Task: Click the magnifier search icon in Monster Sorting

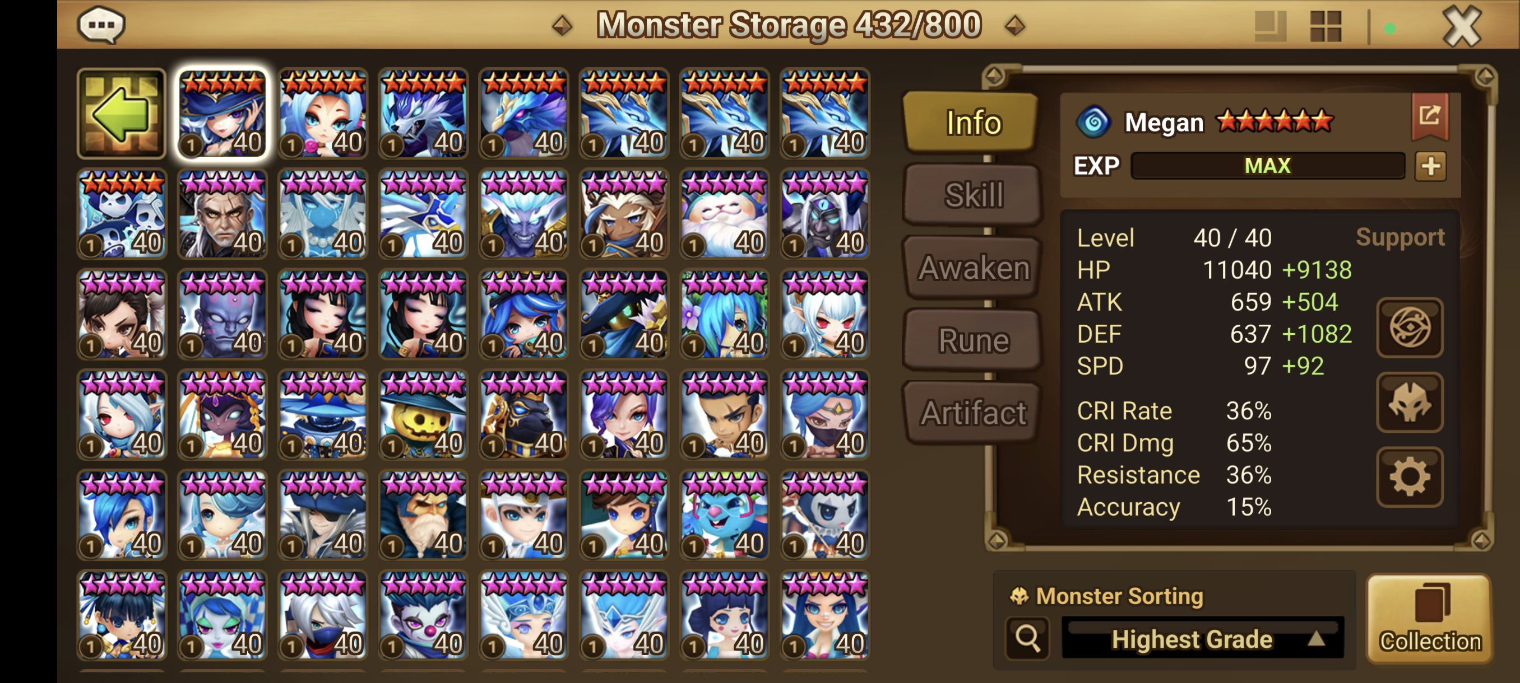Action: pyautogui.click(x=1027, y=638)
